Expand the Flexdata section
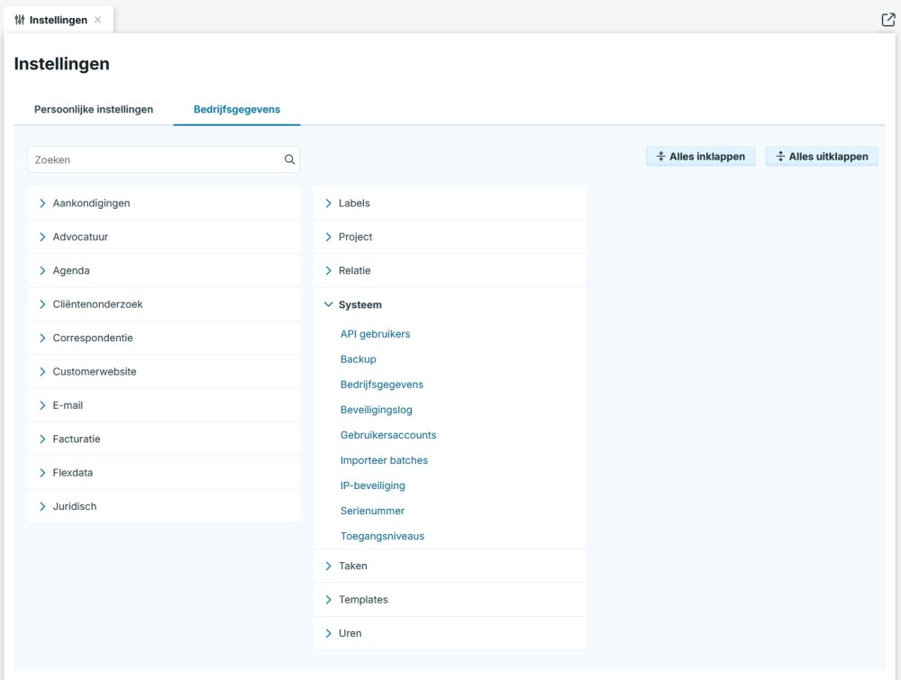Image resolution: width=901 pixels, height=680 pixels. point(164,473)
